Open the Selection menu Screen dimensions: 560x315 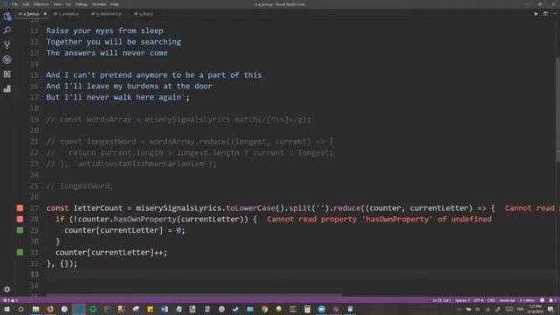[41, 4]
